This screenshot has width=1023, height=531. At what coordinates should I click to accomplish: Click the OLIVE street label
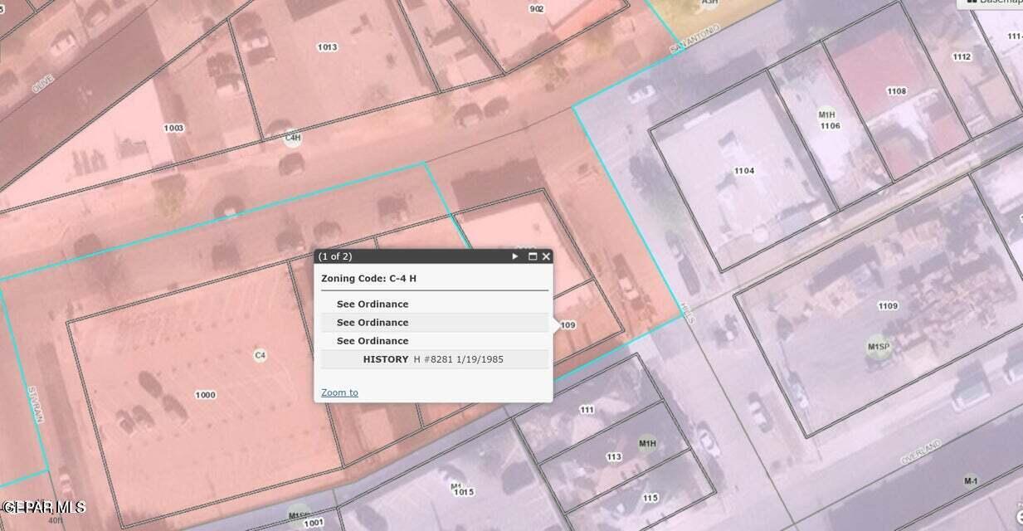[x=42, y=81]
